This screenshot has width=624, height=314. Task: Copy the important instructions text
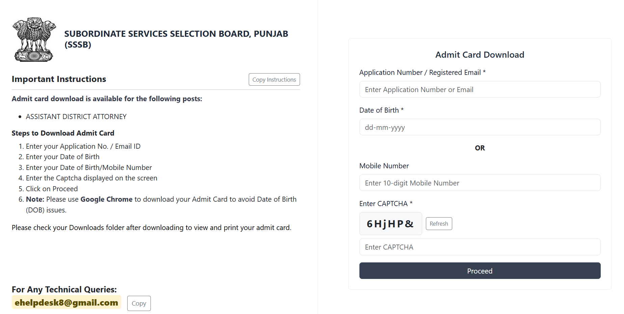pos(274,80)
